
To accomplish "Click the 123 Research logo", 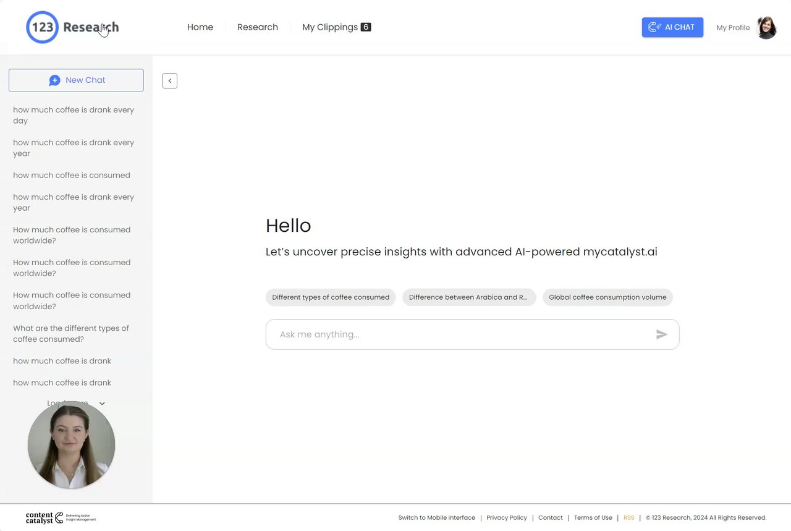I will [72, 27].
